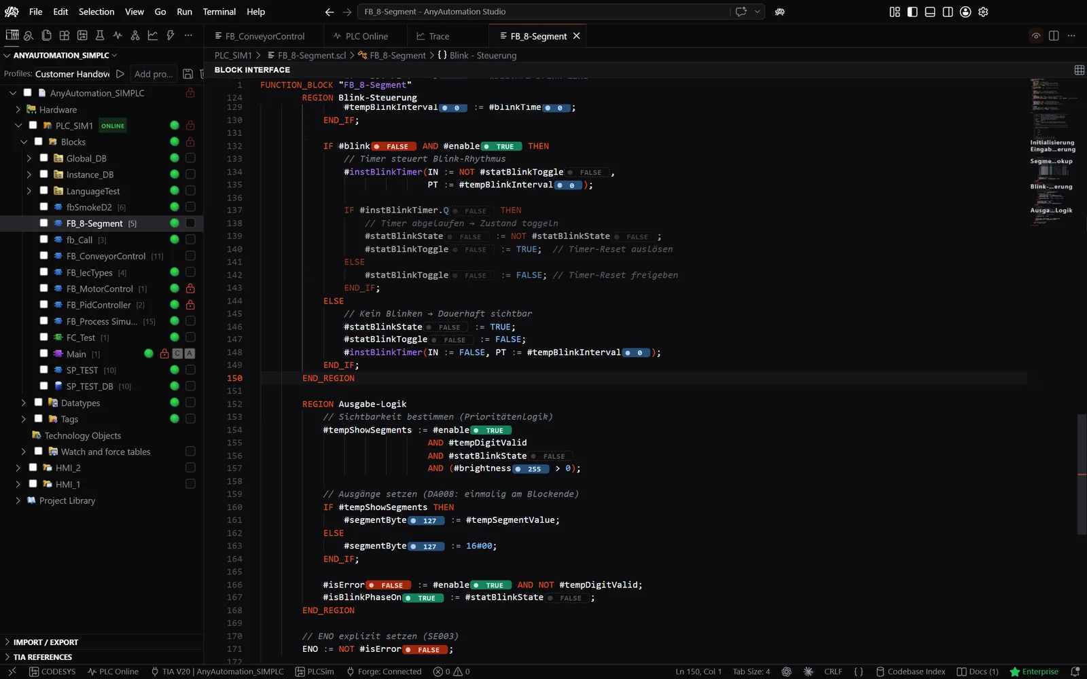This screenshot has width=1087, height=679.
Task: Expand the Instance_DB folder
Action: point(29,175)
